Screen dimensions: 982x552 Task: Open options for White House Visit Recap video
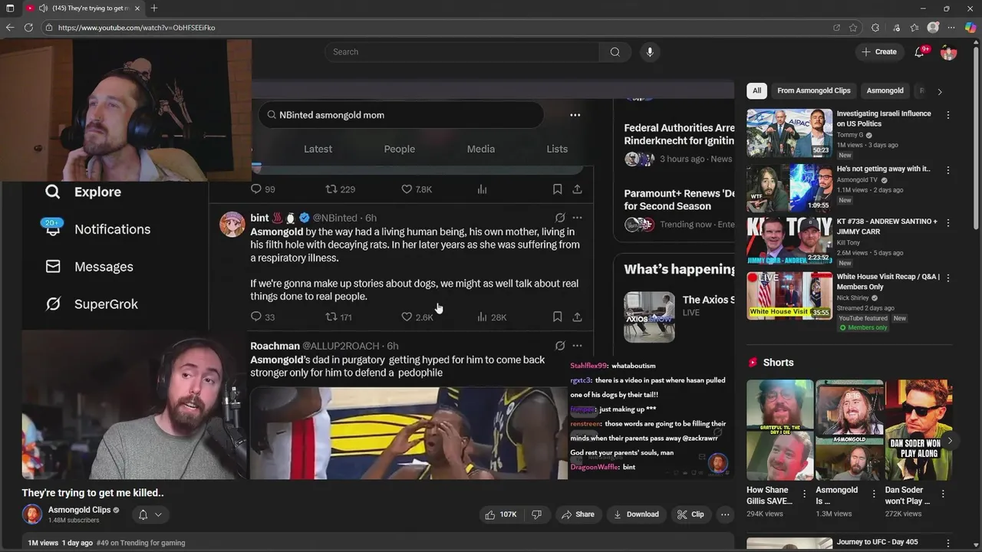[948, 278]
